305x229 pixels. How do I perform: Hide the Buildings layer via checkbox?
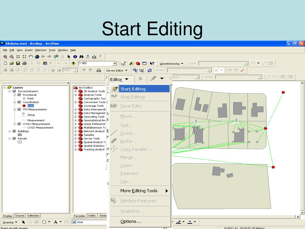[x=14, y=131]
